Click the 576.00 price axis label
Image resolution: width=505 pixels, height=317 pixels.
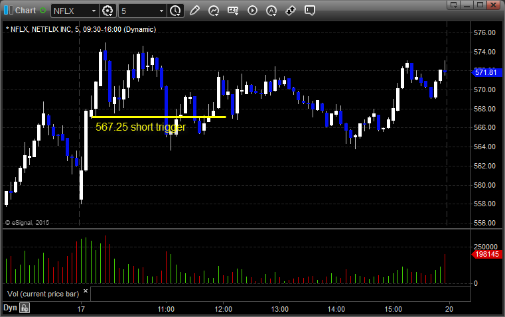coord(484,32)
